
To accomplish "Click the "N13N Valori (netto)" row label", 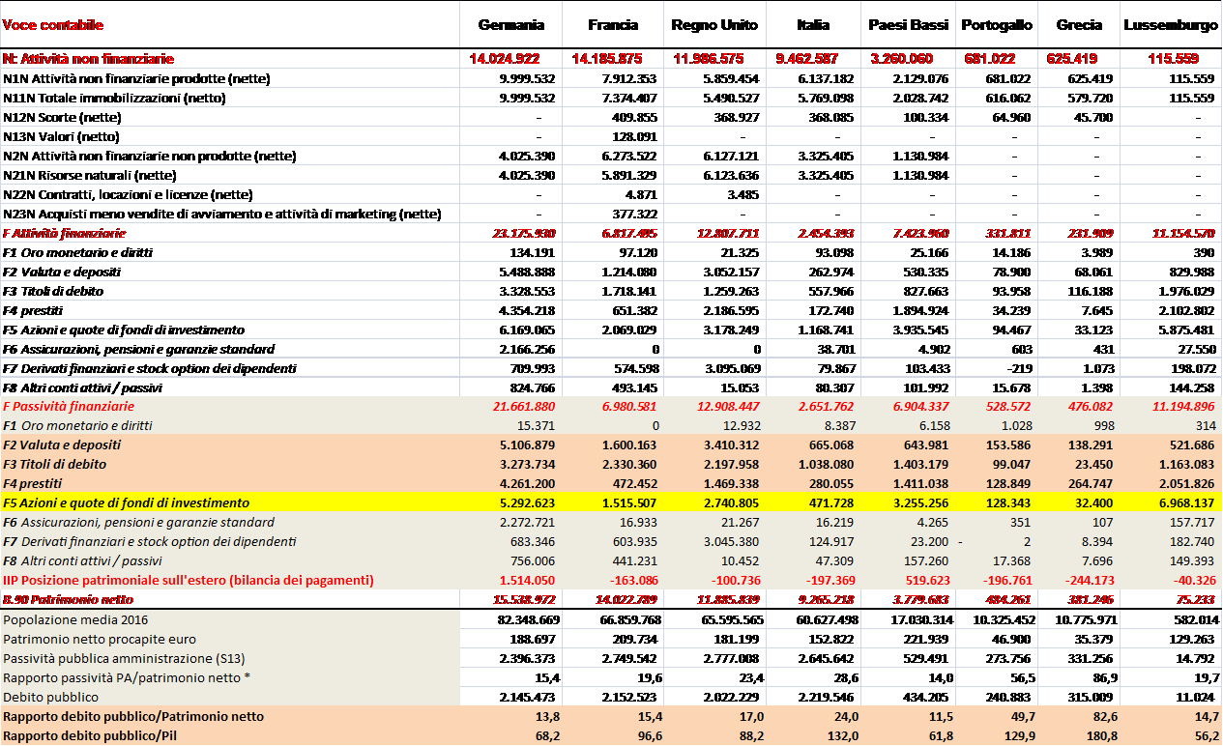I will (x=66, y=136).
